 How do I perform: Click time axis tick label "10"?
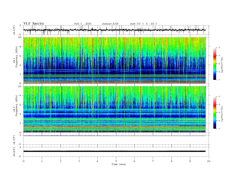pos(209,161)
